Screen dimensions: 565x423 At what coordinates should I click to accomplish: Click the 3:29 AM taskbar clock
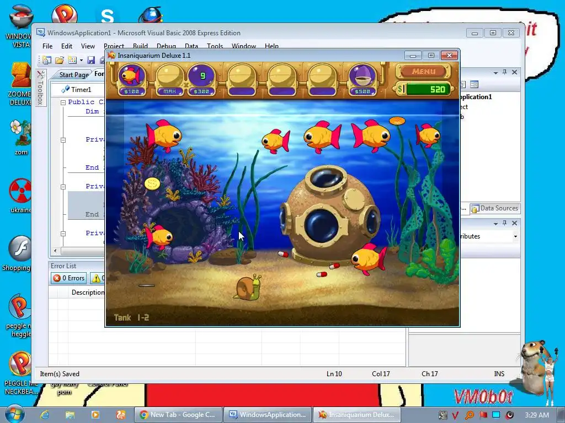point(537,415)
